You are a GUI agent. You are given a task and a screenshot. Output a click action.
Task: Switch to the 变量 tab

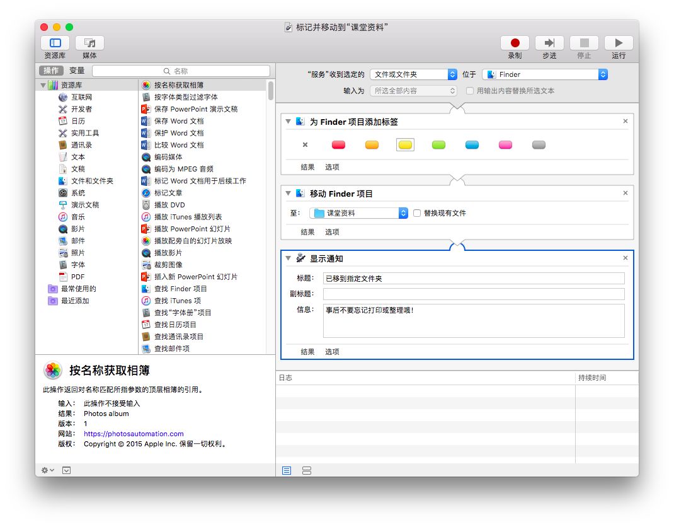tap(77, 71)
